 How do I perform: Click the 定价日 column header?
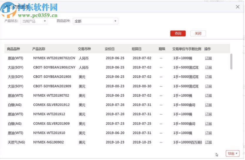[x=110, y=49]
